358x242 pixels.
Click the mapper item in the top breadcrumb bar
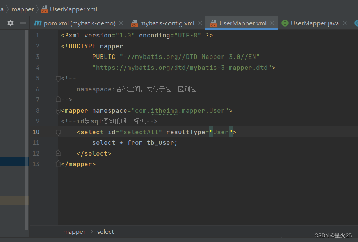(x=23, y=9)
